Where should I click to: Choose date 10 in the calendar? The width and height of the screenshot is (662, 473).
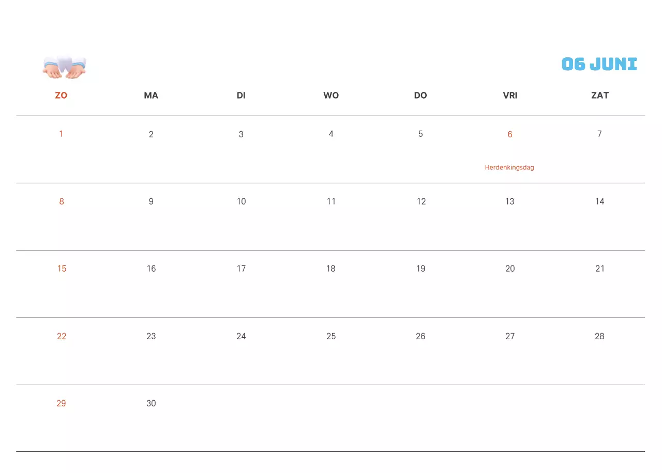(241, 201)
